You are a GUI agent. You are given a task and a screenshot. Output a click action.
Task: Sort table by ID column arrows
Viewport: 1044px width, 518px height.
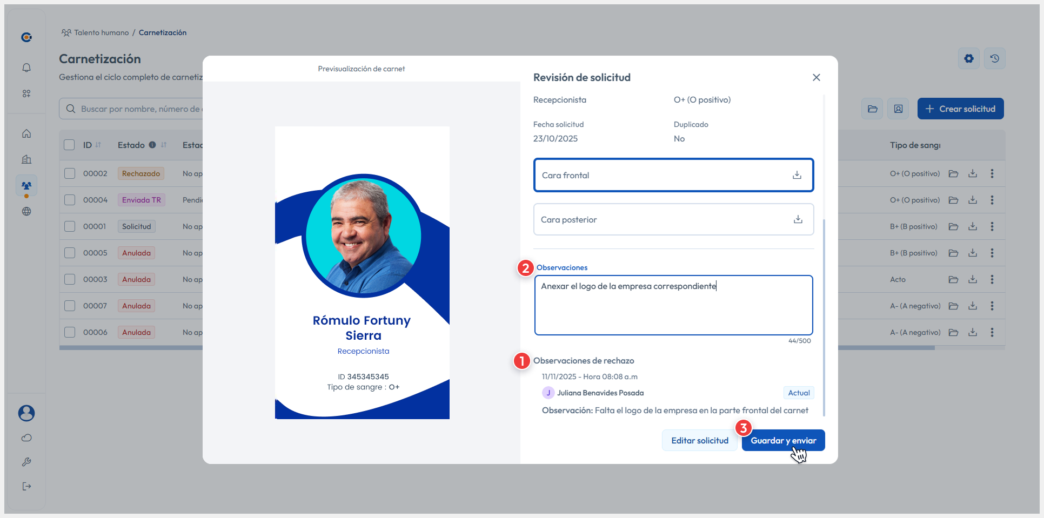point(98,145)
